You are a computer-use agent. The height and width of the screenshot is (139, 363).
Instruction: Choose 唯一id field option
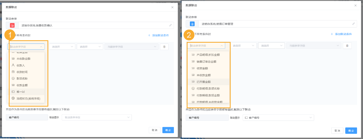pyautogui.click(x=27, y=92)
